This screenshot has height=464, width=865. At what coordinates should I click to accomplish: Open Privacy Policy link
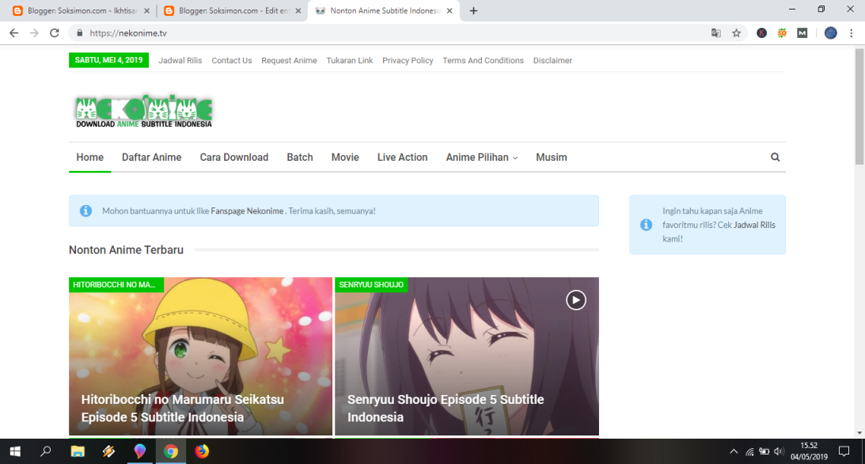[x=408, y=61]
